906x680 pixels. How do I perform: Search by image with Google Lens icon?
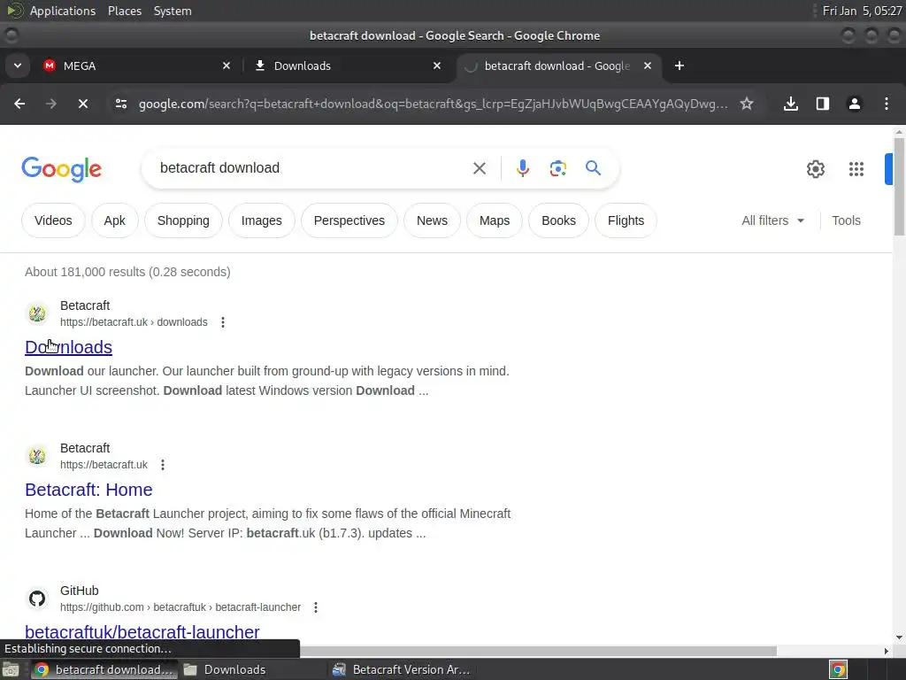point(557,168)
